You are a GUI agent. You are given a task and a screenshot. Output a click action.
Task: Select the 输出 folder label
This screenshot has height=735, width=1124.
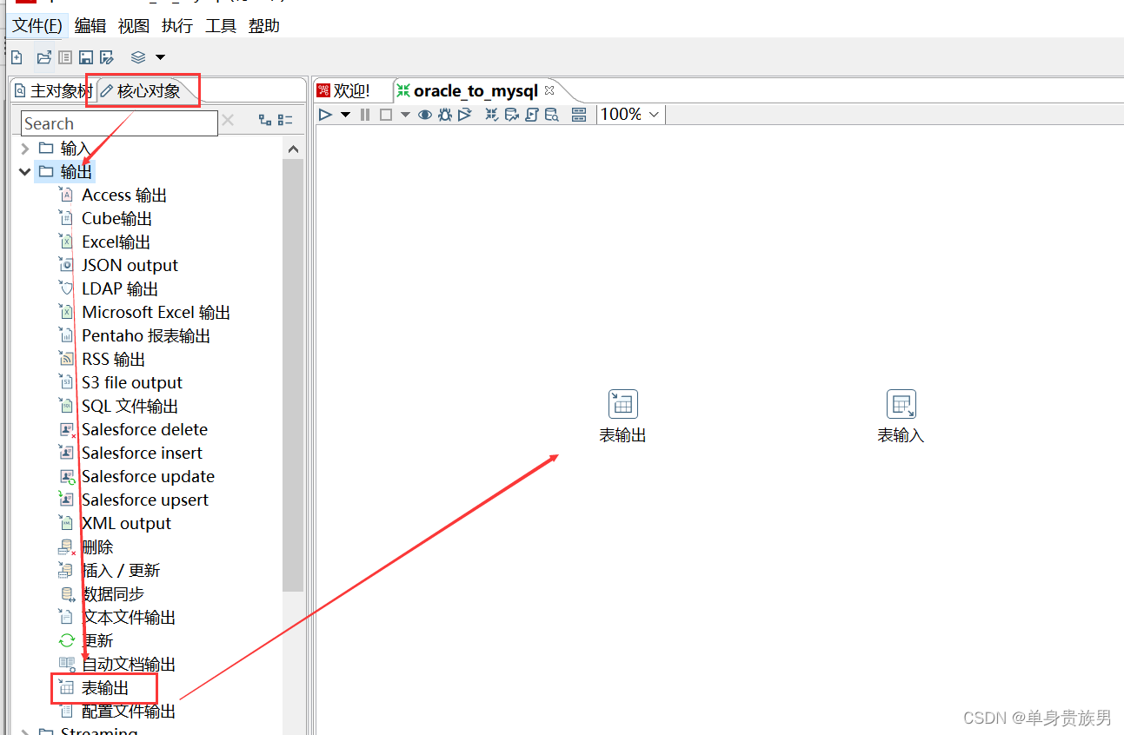tap(76, 172)
